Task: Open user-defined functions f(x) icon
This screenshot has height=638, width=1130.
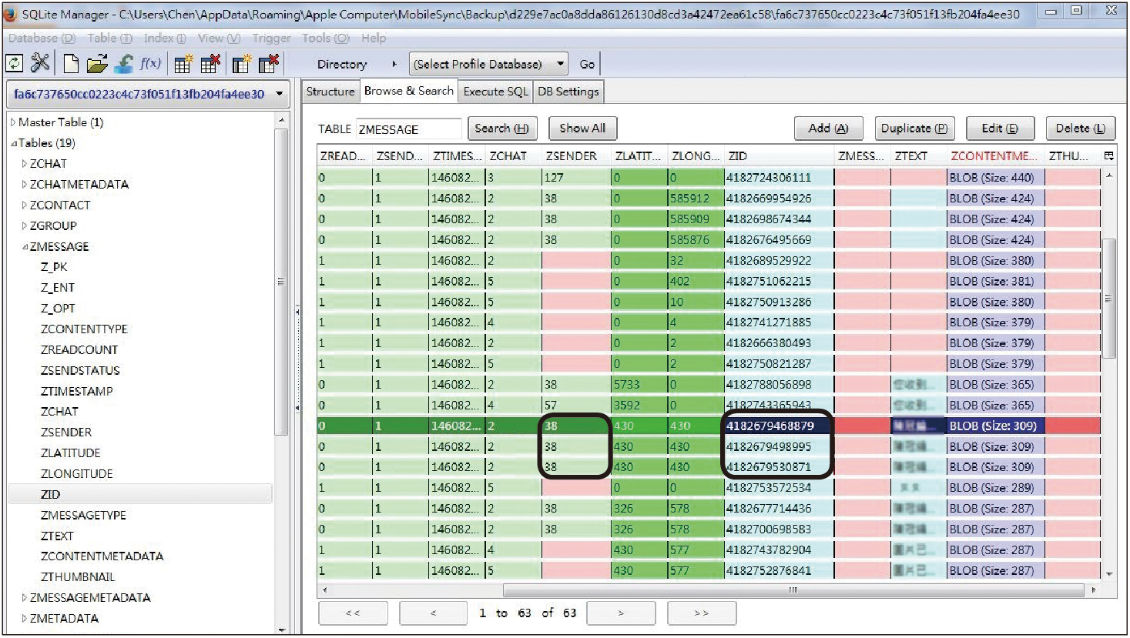Action: pyautogui.click(x=151, y=63)
